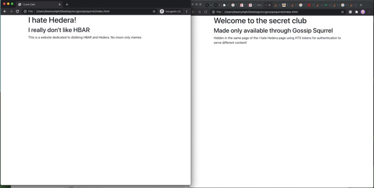View site info icon in right window
This screenshot has width=374, height=188.
point(213,12)
